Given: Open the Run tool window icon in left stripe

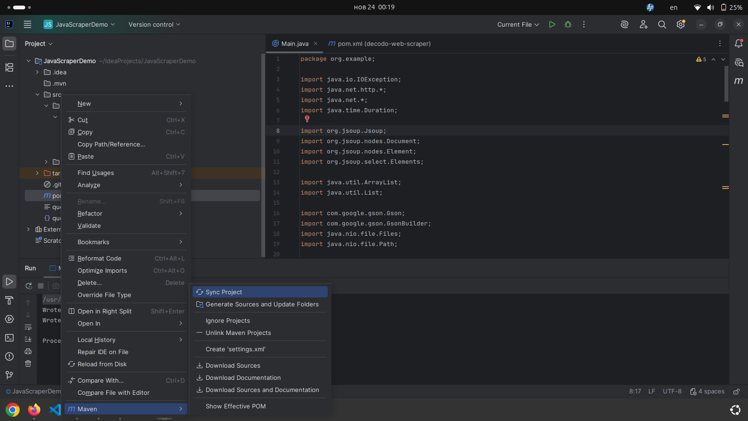Looking at the screenshot, I should [9, 282].
